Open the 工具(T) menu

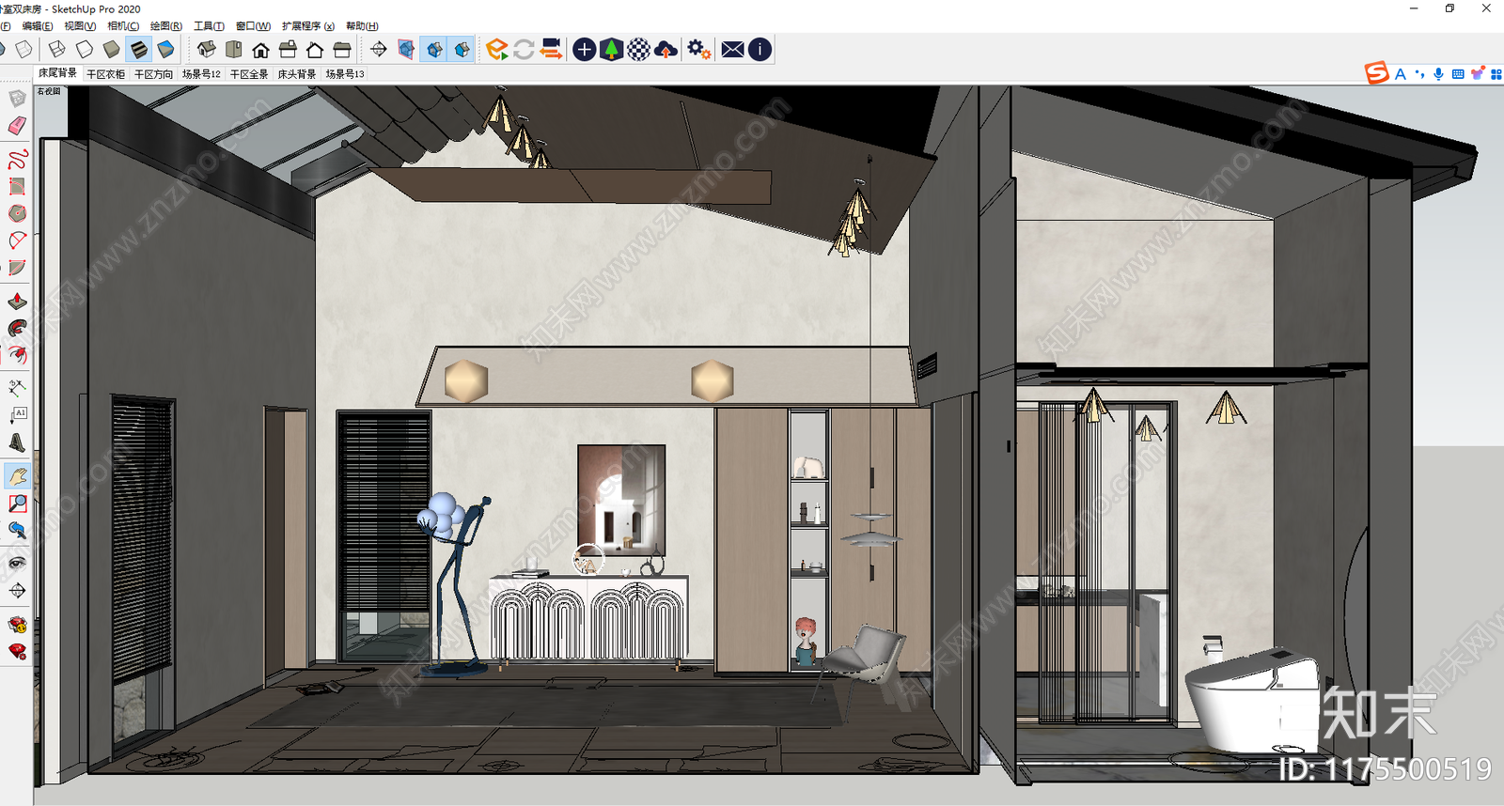tap(209, 26)
